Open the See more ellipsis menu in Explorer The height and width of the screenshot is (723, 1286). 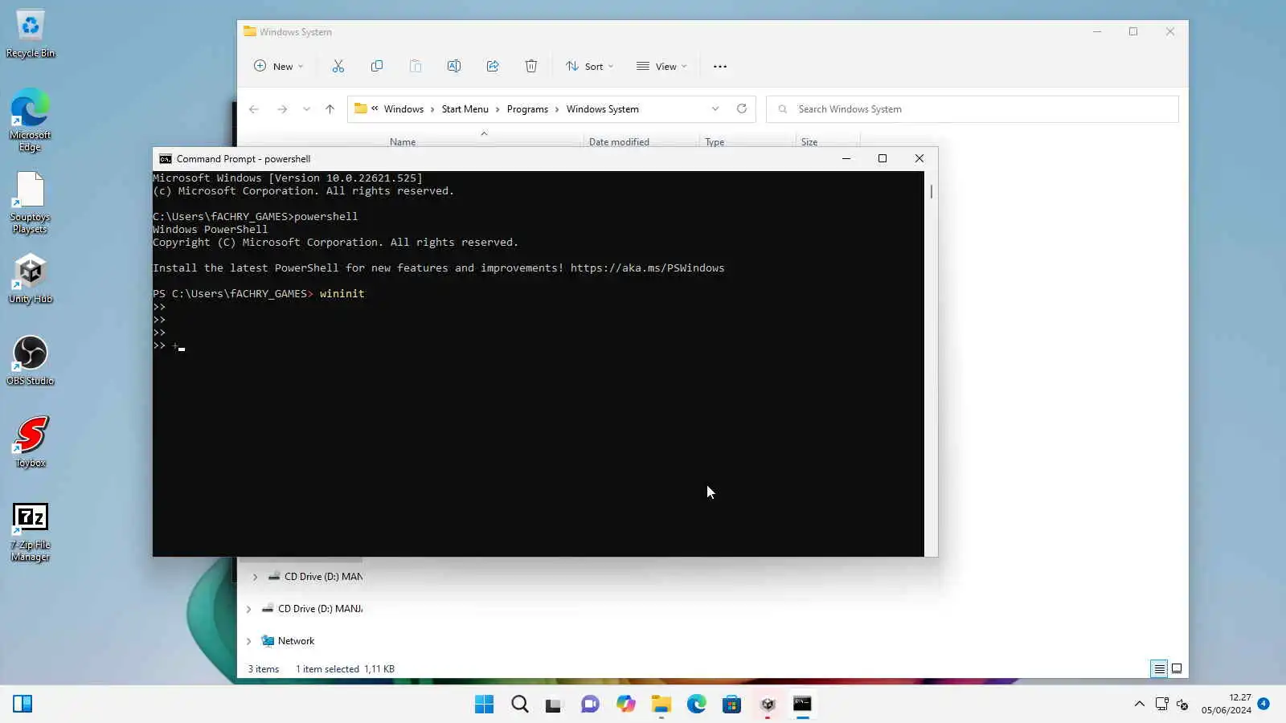[x=720, y=67]
